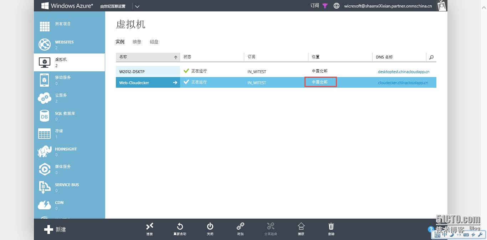
Task: Click the 正在运行 status of Web-Cloudecker
Action: [199, 82]
